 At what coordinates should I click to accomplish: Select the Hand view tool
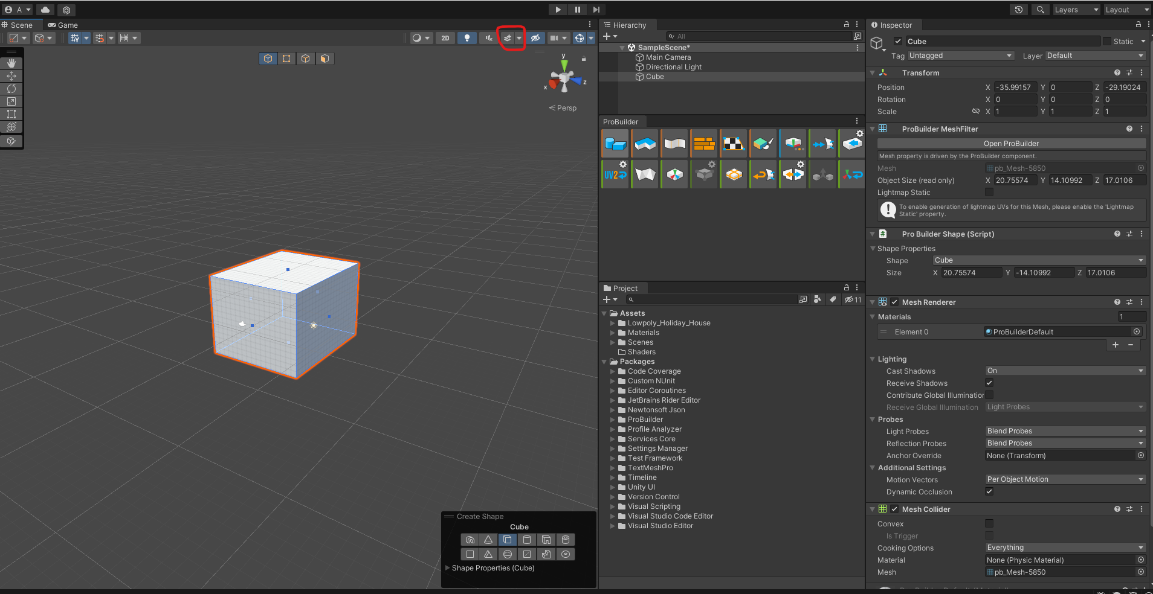pyautogui.click(x=11, y=63)
